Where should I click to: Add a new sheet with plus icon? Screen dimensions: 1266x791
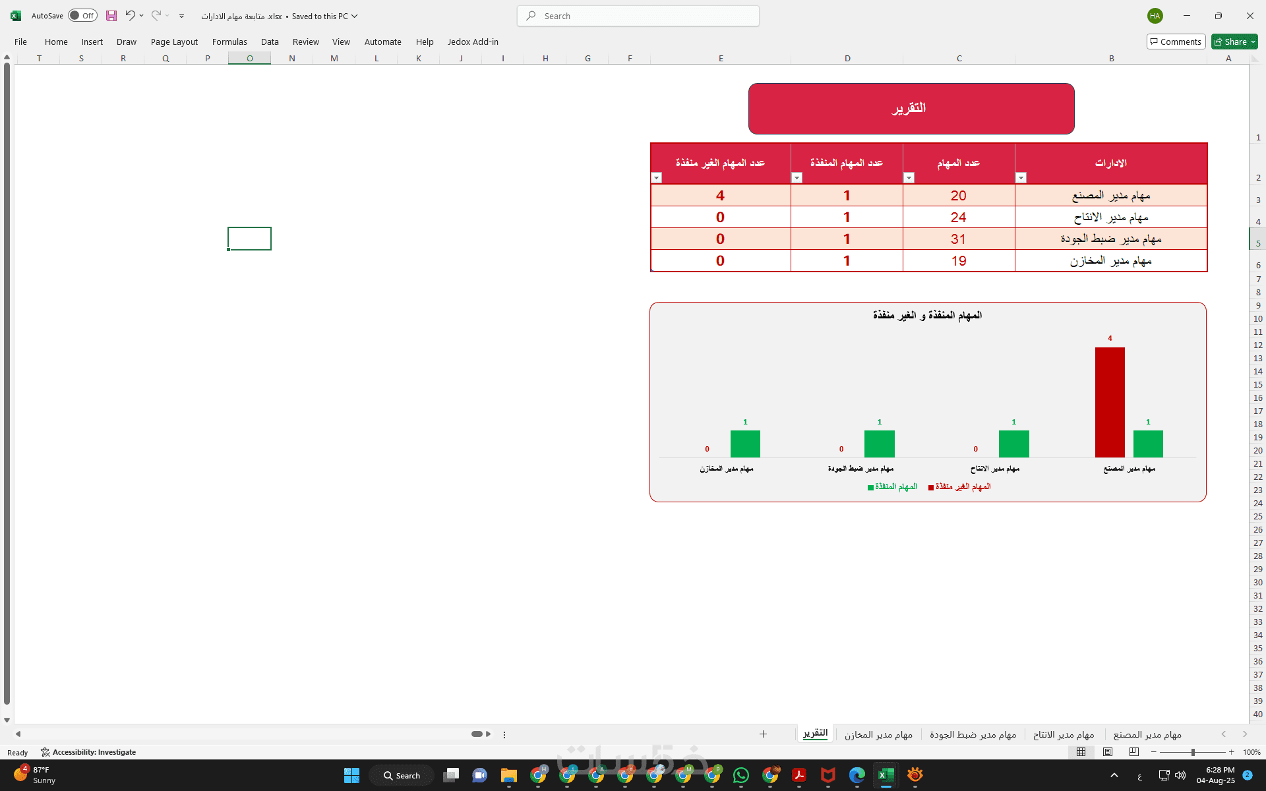pyautogui.click(x=763, y=734)
